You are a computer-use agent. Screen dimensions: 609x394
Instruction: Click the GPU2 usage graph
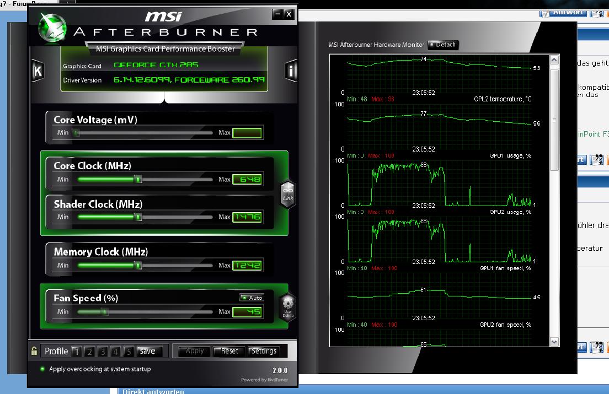point(439,239)
